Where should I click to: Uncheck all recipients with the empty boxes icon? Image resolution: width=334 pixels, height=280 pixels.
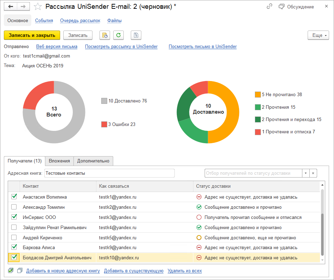point(20,271)
